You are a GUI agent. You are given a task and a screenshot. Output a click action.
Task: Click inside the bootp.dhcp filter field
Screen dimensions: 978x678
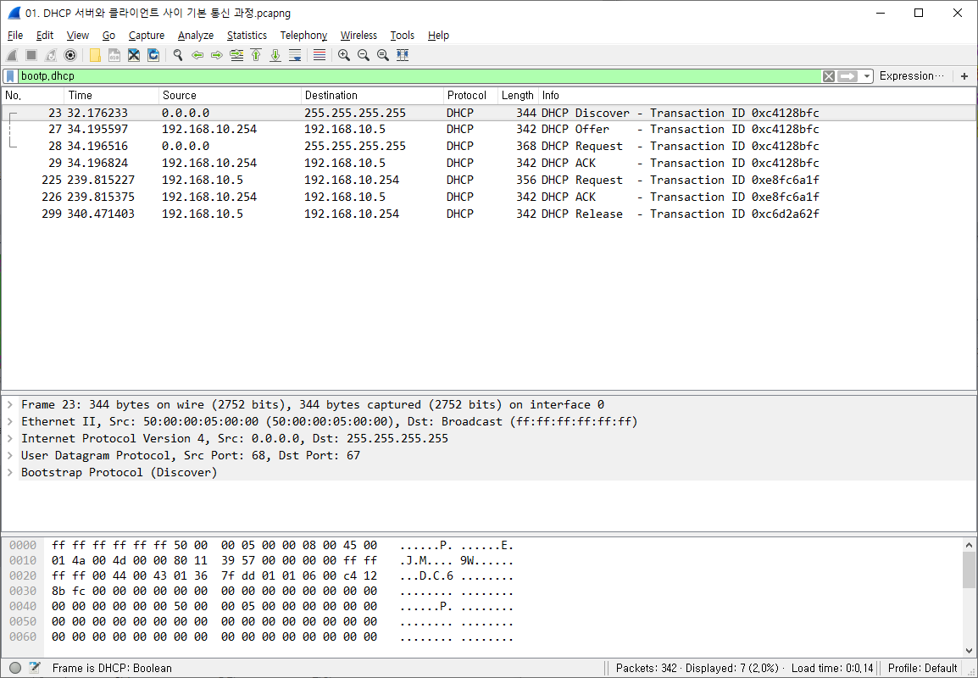(418, 76)
